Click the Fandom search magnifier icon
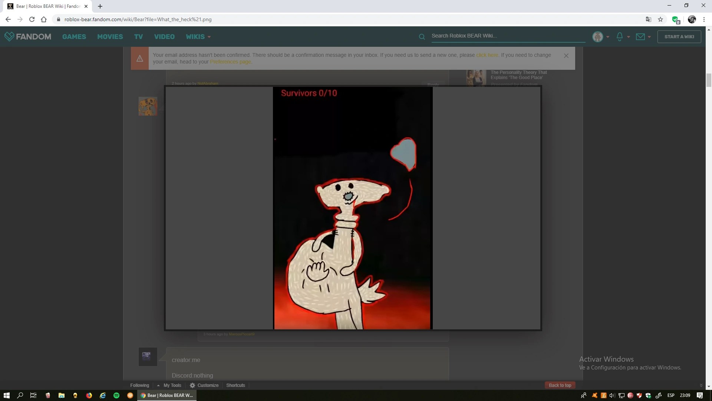 (x=422, y=37)
